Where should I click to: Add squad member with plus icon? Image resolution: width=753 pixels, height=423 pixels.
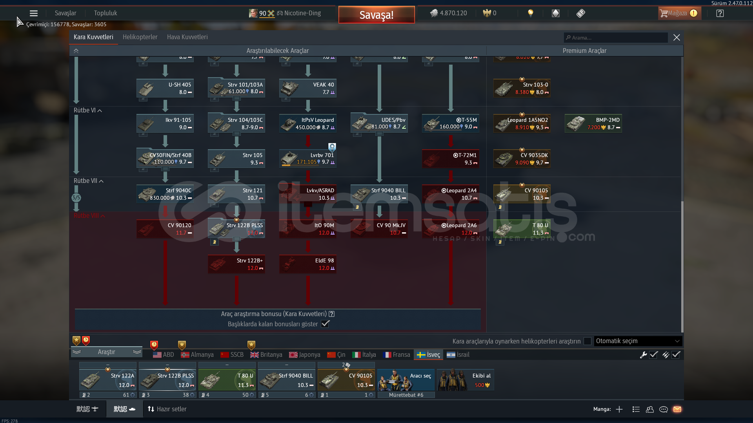coord(619,409)
